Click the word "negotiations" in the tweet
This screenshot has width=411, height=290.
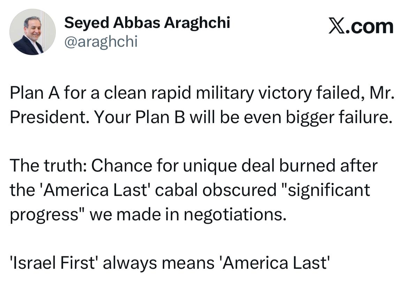click(x=232, y=214)
